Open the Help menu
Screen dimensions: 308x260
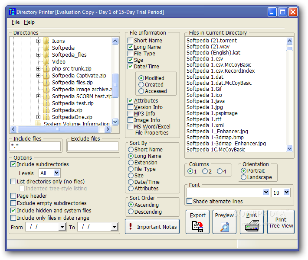click(x=29, y=22)
